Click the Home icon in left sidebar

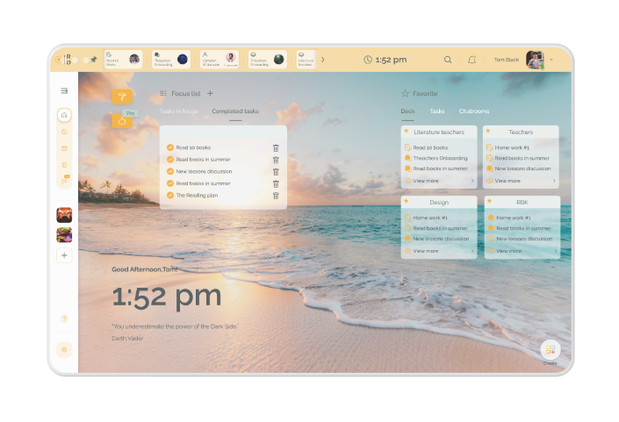tap(64, 115)
